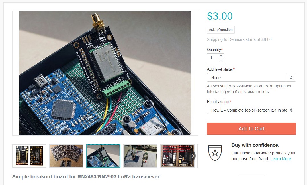
Task: Select the highlighted thumbnail with blue Arduino board
Action: coord(103,156)
